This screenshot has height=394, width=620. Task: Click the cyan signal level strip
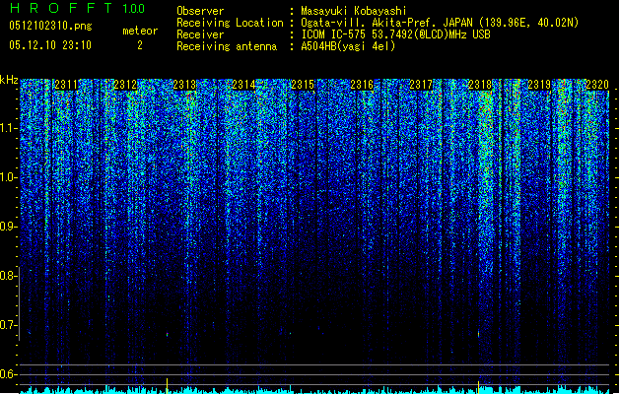click(314, 390)
